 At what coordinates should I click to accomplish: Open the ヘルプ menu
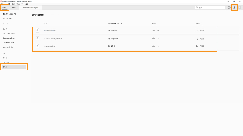[26, 4]
